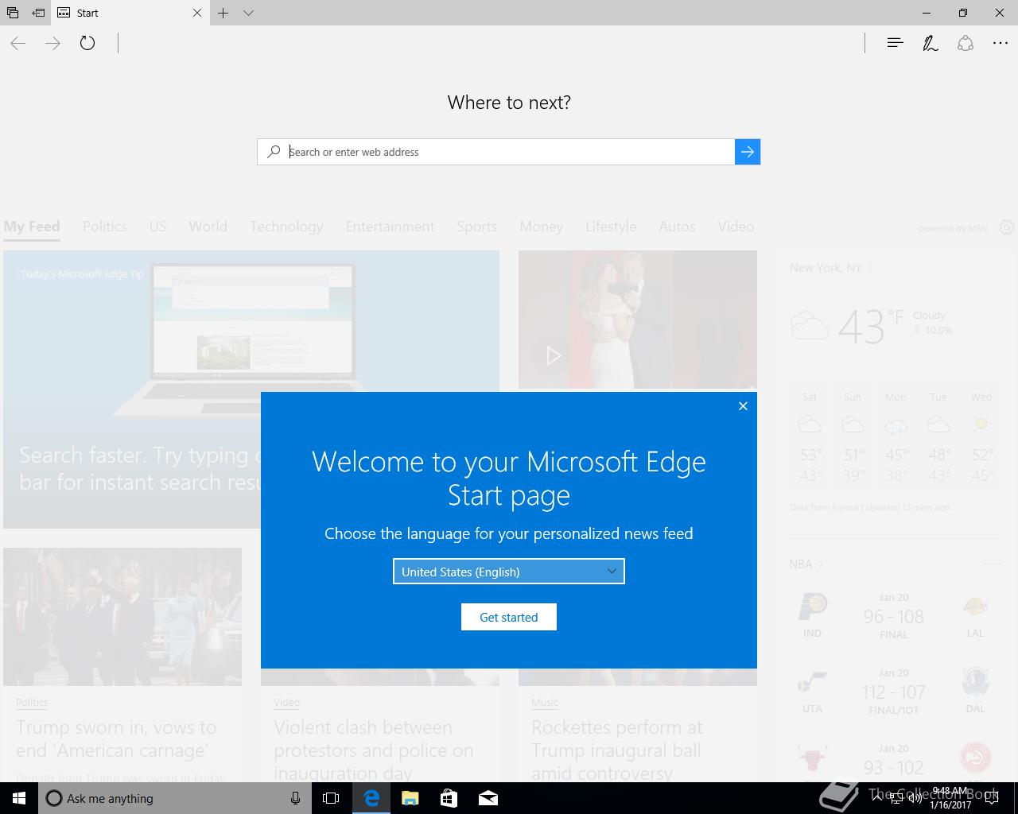Close the welcome dialog with X
Viewport: 1018px width, 814px height.
pos(743,406)
